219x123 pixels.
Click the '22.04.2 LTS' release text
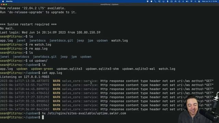click(34, 8)
